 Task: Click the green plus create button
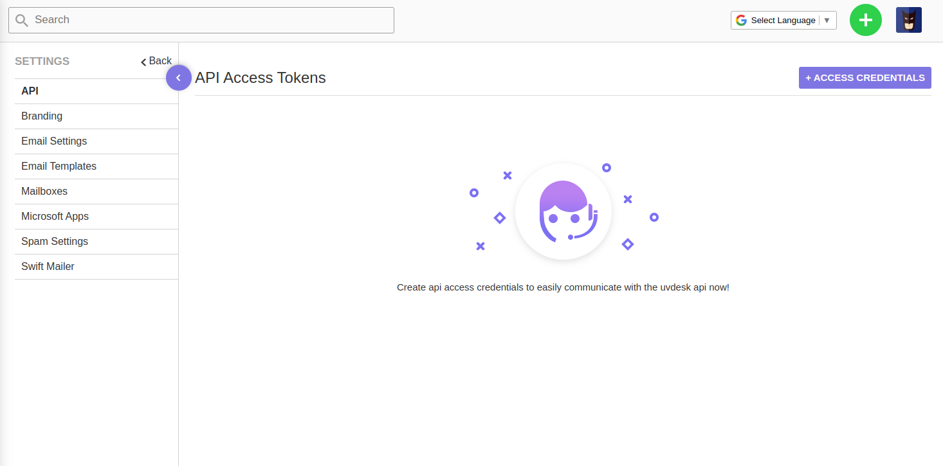click(x=865, y=20)
